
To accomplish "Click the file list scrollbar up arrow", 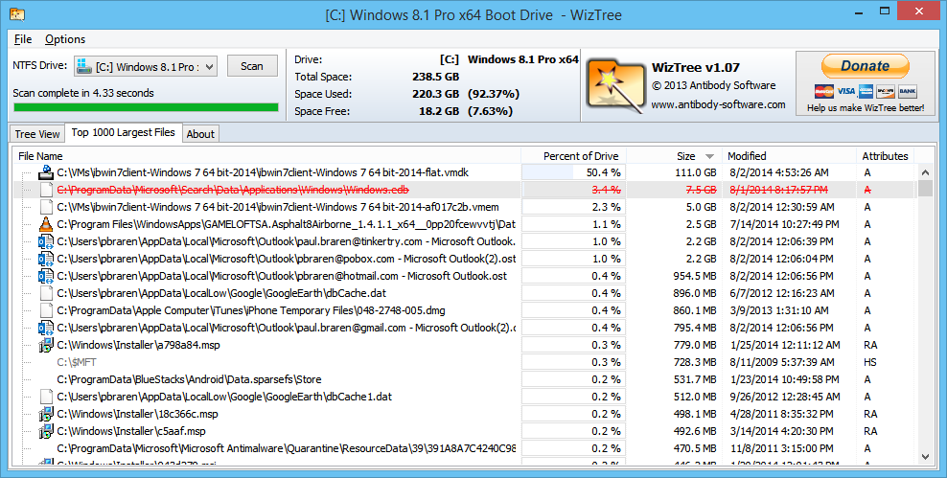I will [925, 173].
